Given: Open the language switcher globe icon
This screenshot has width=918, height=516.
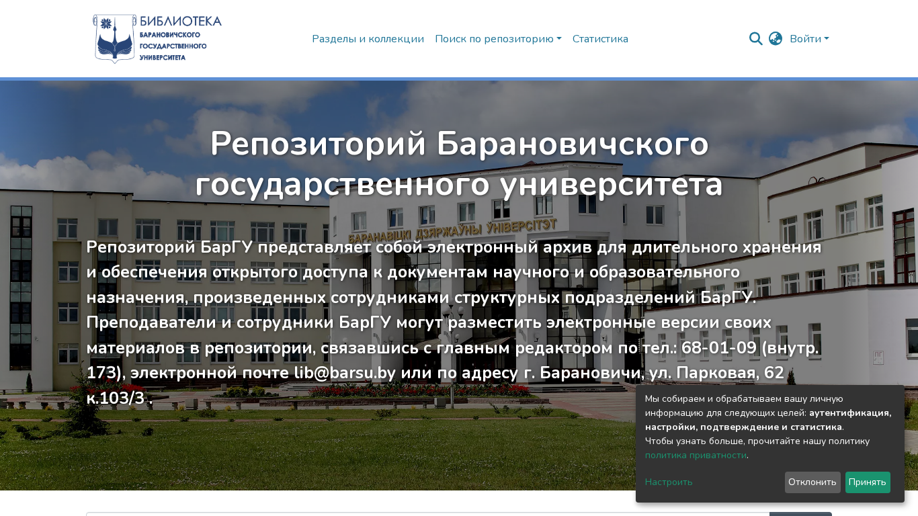Looking at the screenshot, I should pos(776,39).
